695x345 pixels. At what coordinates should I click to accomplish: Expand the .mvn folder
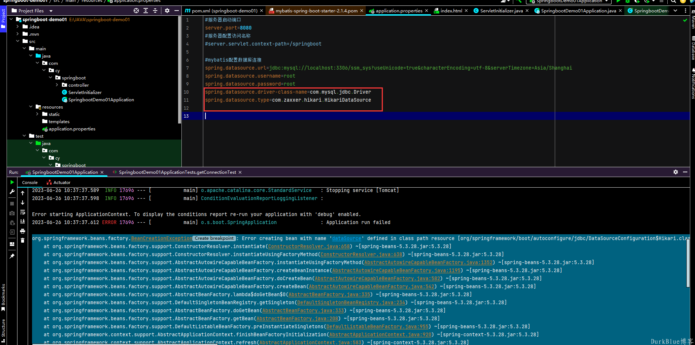click(x=17, y=34)
